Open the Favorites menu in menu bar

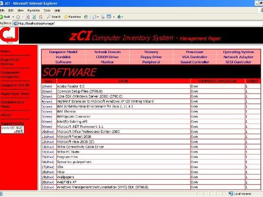34,10
